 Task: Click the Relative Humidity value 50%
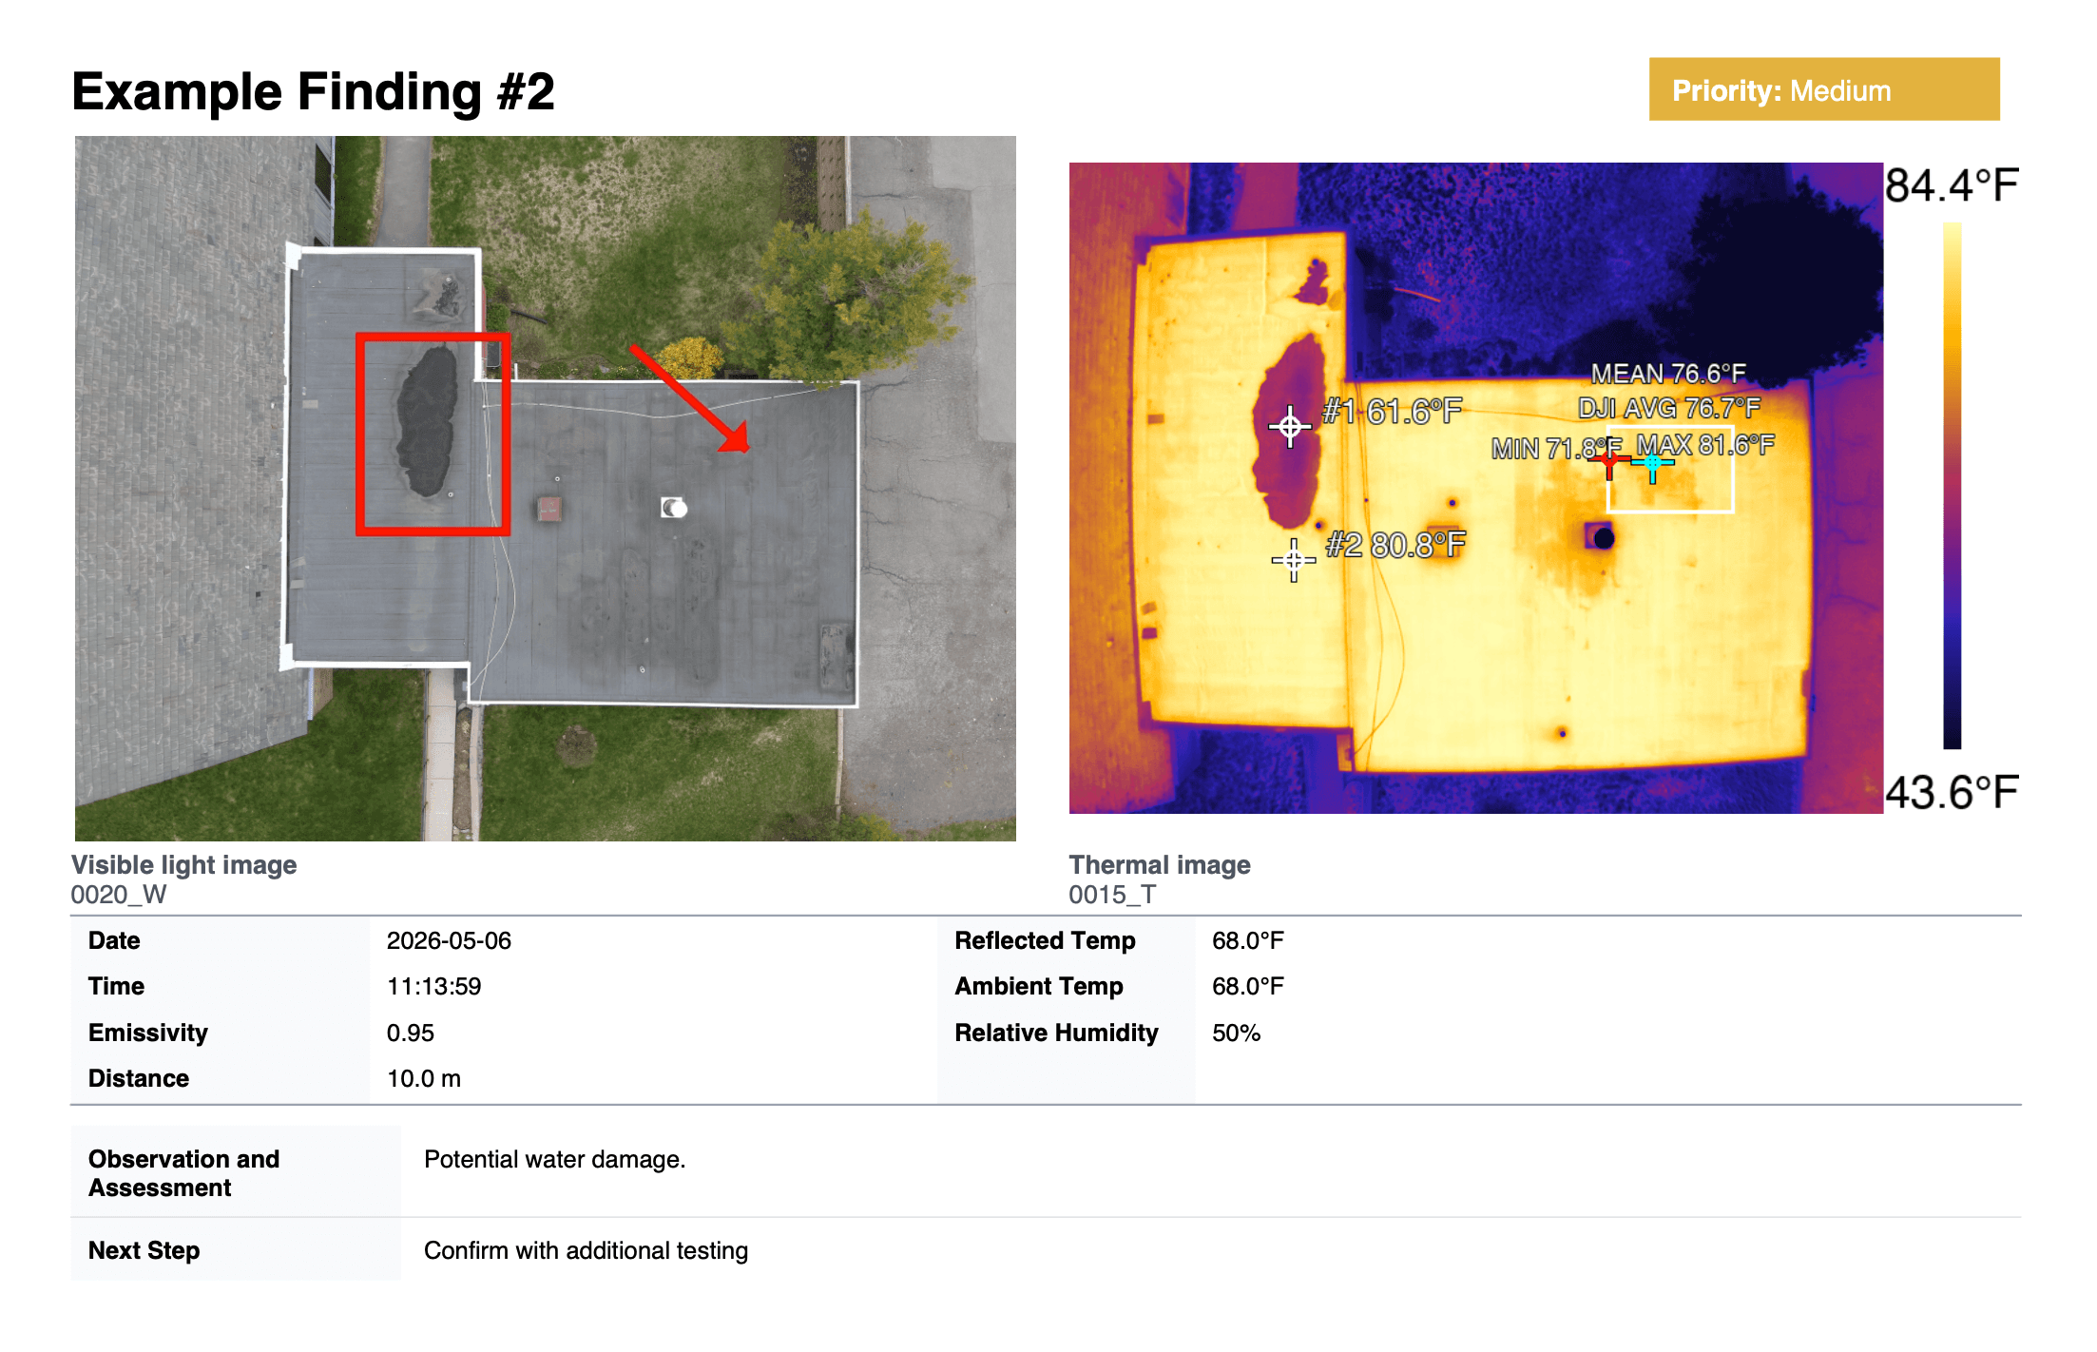pos(1236,1033)
